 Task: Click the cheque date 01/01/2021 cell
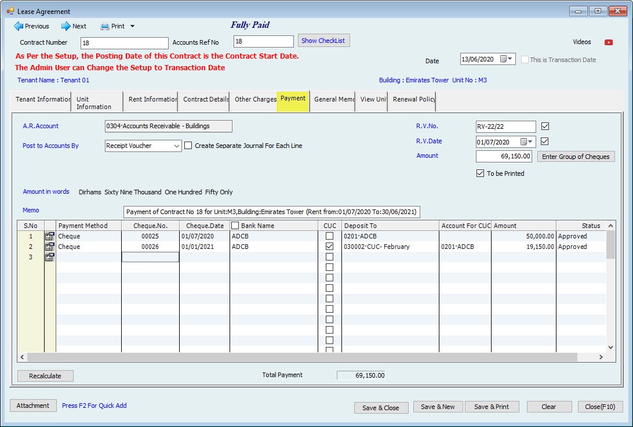tap(204, 247)
